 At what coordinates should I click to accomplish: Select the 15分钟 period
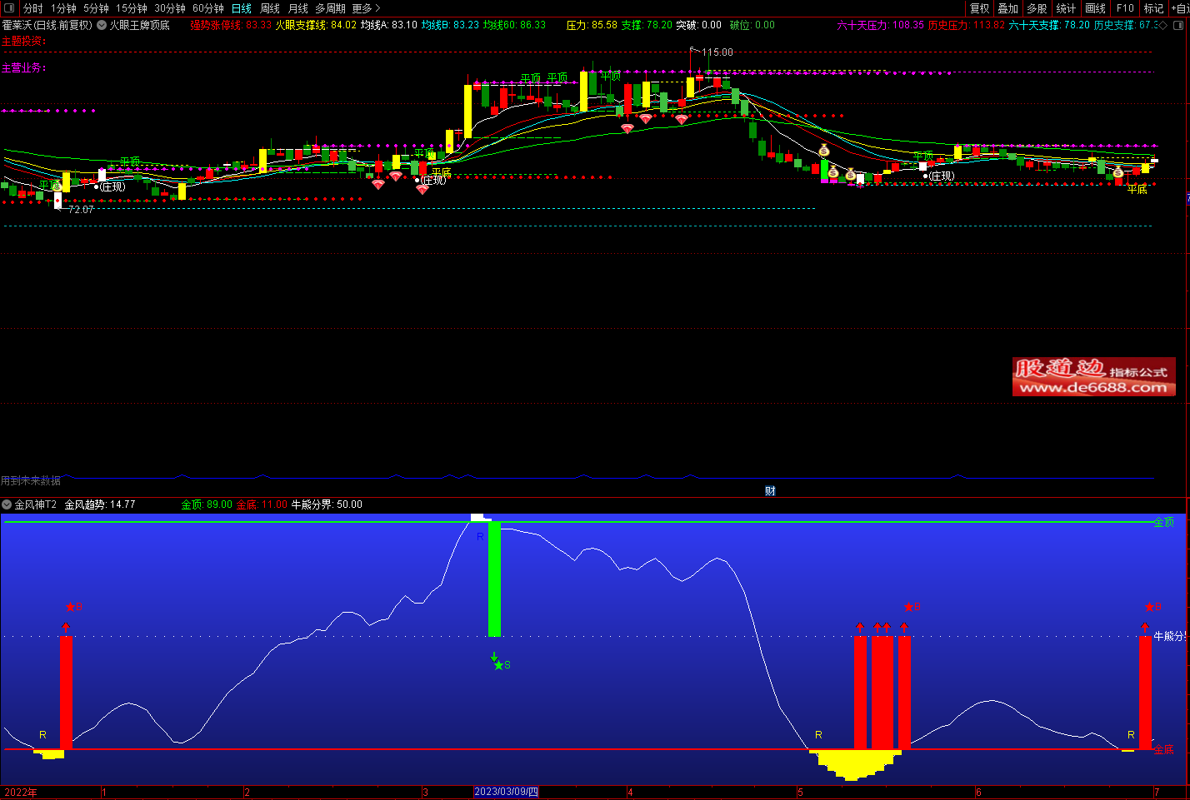coord(131,8)
